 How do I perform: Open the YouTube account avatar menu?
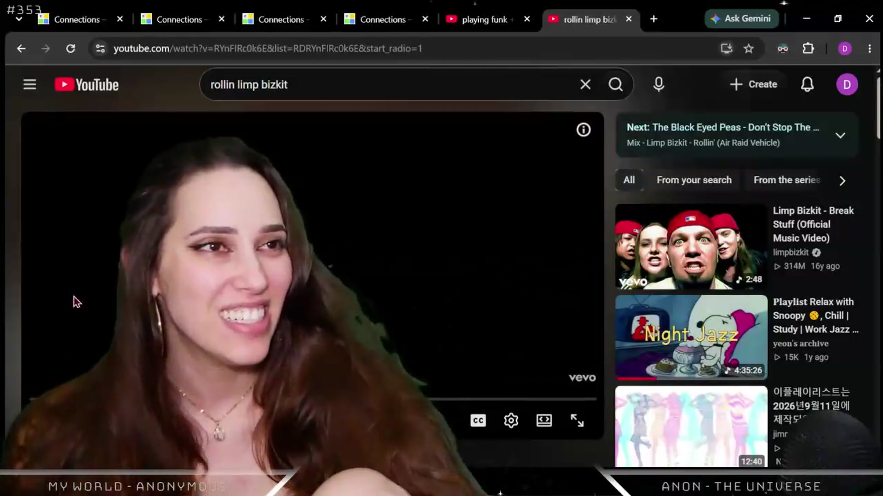847,85
